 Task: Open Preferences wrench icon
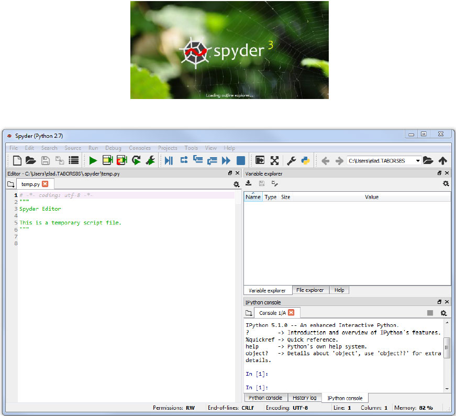pos(292,160)
